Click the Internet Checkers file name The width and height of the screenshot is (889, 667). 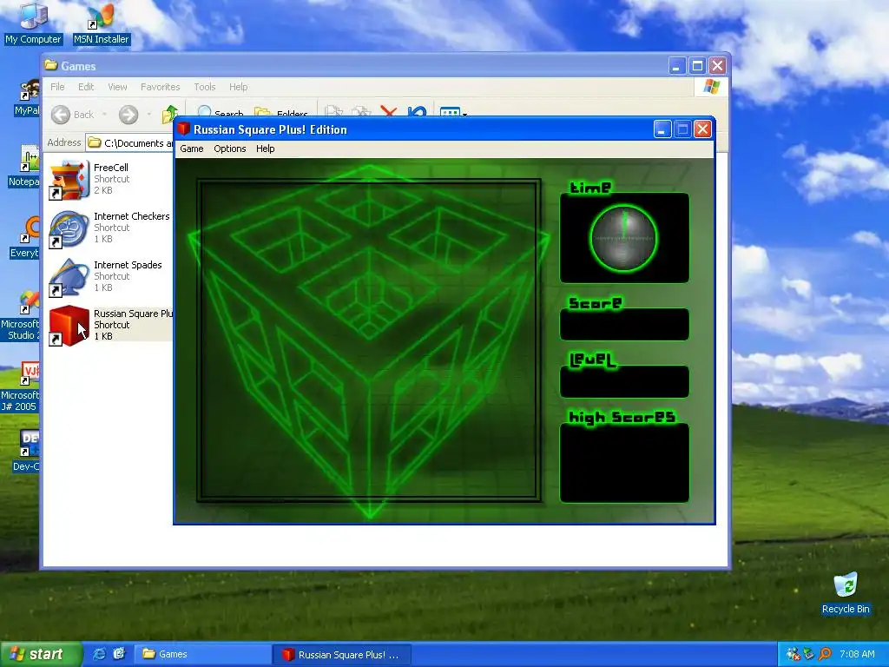click(x=132, y=216)
